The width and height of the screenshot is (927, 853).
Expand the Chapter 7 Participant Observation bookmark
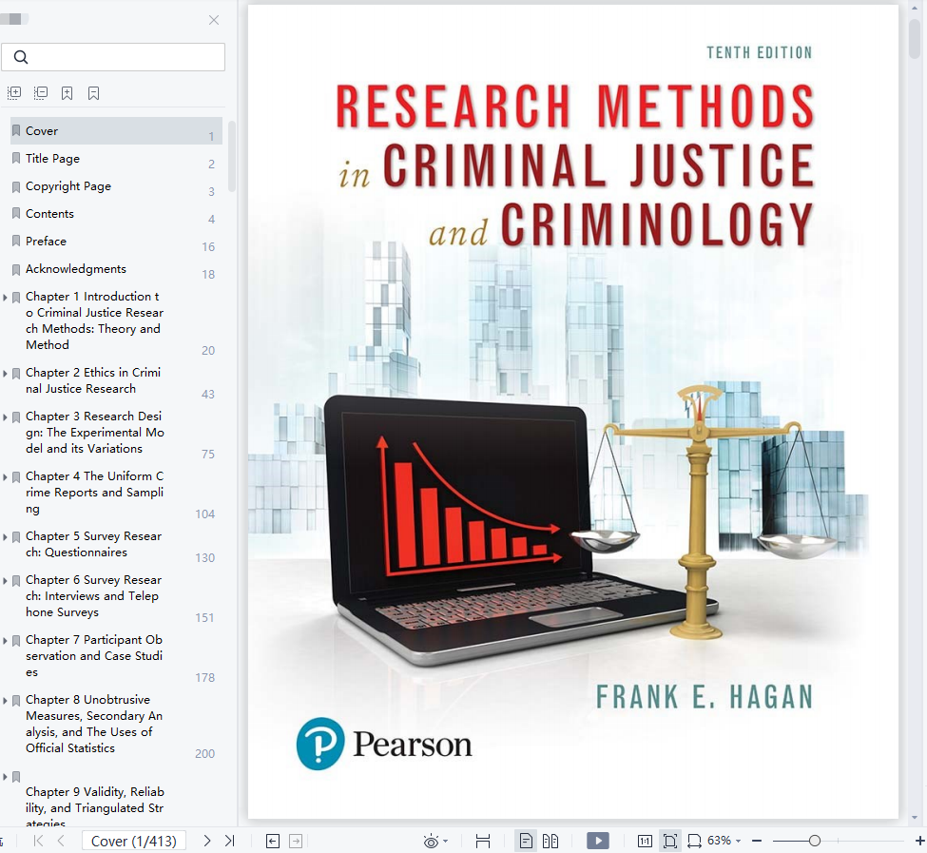pos(6,641)
